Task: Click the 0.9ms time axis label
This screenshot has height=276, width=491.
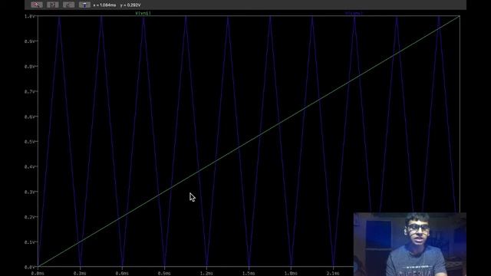Action: click(164, 273)
